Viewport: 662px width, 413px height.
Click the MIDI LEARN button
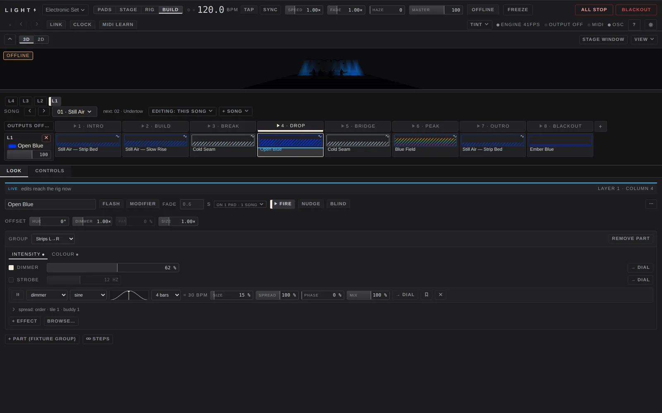click(118, 25)
